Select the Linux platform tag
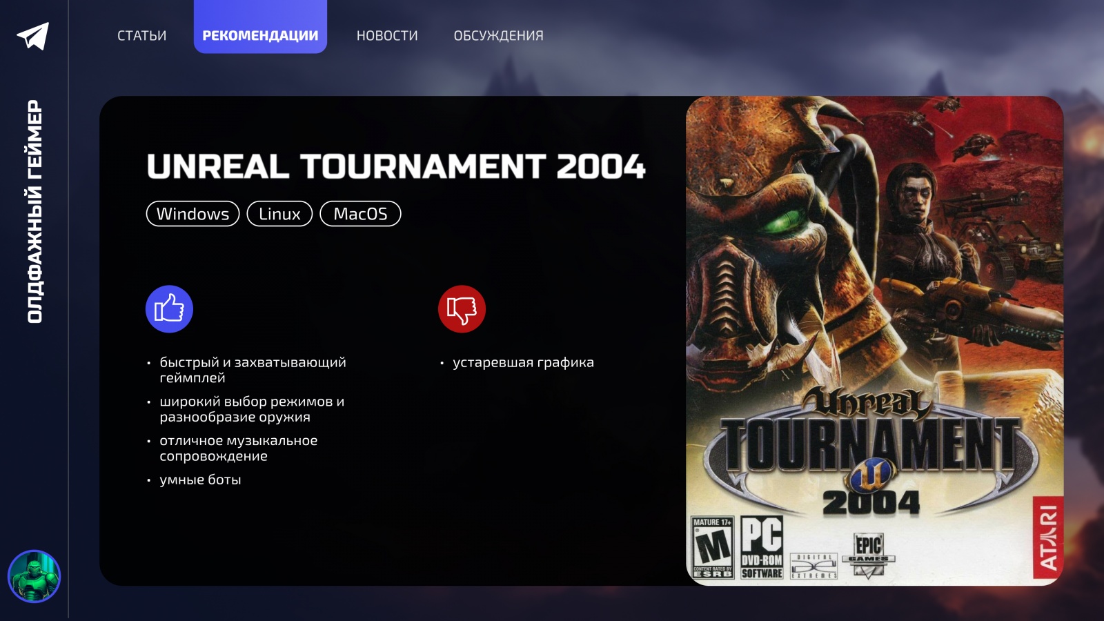This screenshot has height=621, width=1104. 280,214
